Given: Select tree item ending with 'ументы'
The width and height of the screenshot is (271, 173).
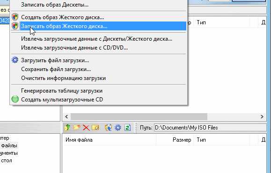Looking at the screenshot, I should click(9, 153).
